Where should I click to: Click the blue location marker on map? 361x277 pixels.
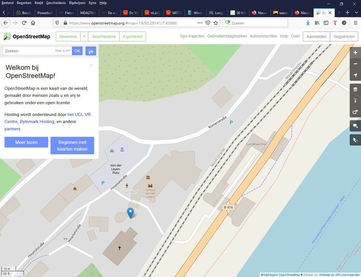130,213
